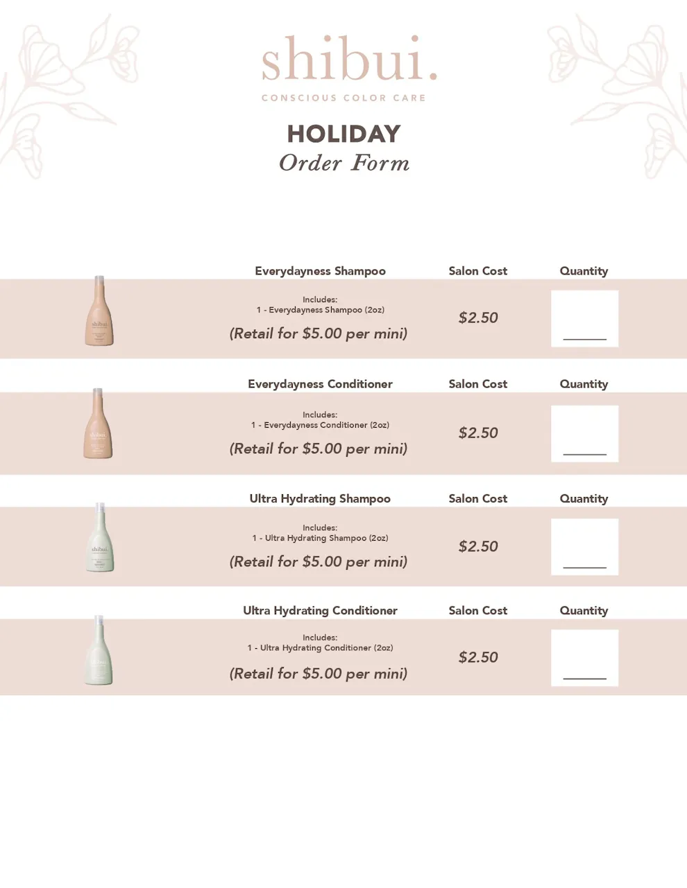The image size is (687, 888).
Task: Click the Everydayness Shampoo $2.50 salon cost
Action: coord(478,318)
